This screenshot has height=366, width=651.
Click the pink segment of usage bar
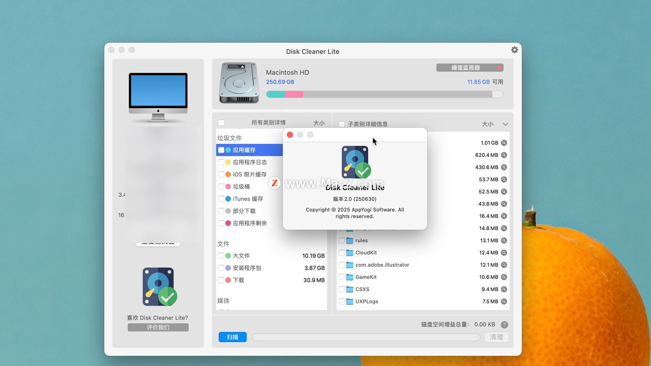pyautogui.click(x=294, y=95)
